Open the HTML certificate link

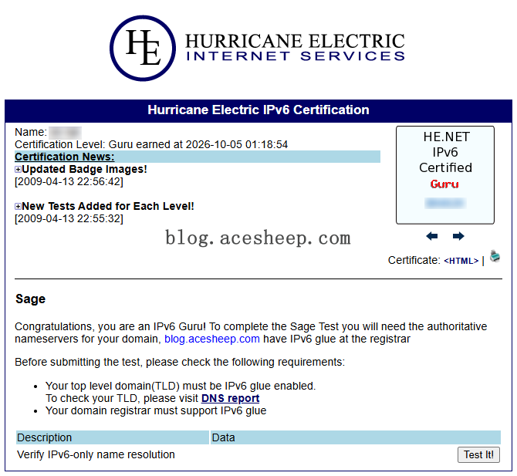coord(461,261)
